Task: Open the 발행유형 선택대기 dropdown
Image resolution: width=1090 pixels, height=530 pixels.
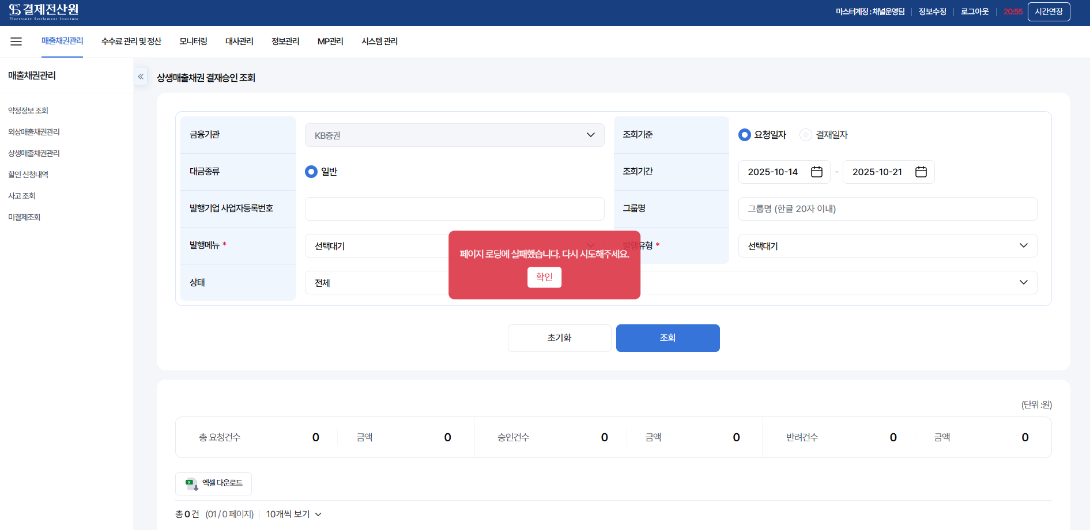Action: point(888,246)
